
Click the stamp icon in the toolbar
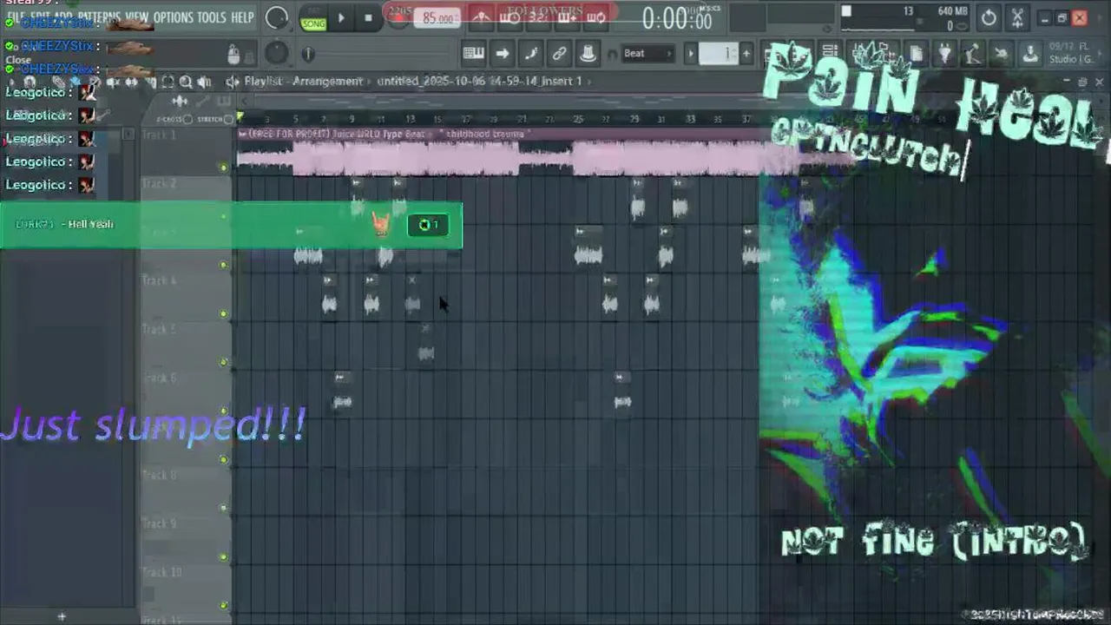(x=588, y=54)
